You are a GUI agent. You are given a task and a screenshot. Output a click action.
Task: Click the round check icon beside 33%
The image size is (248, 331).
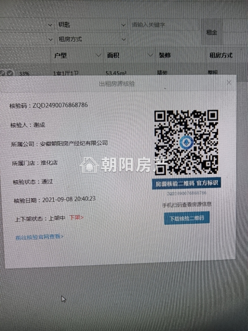(10, 73)
